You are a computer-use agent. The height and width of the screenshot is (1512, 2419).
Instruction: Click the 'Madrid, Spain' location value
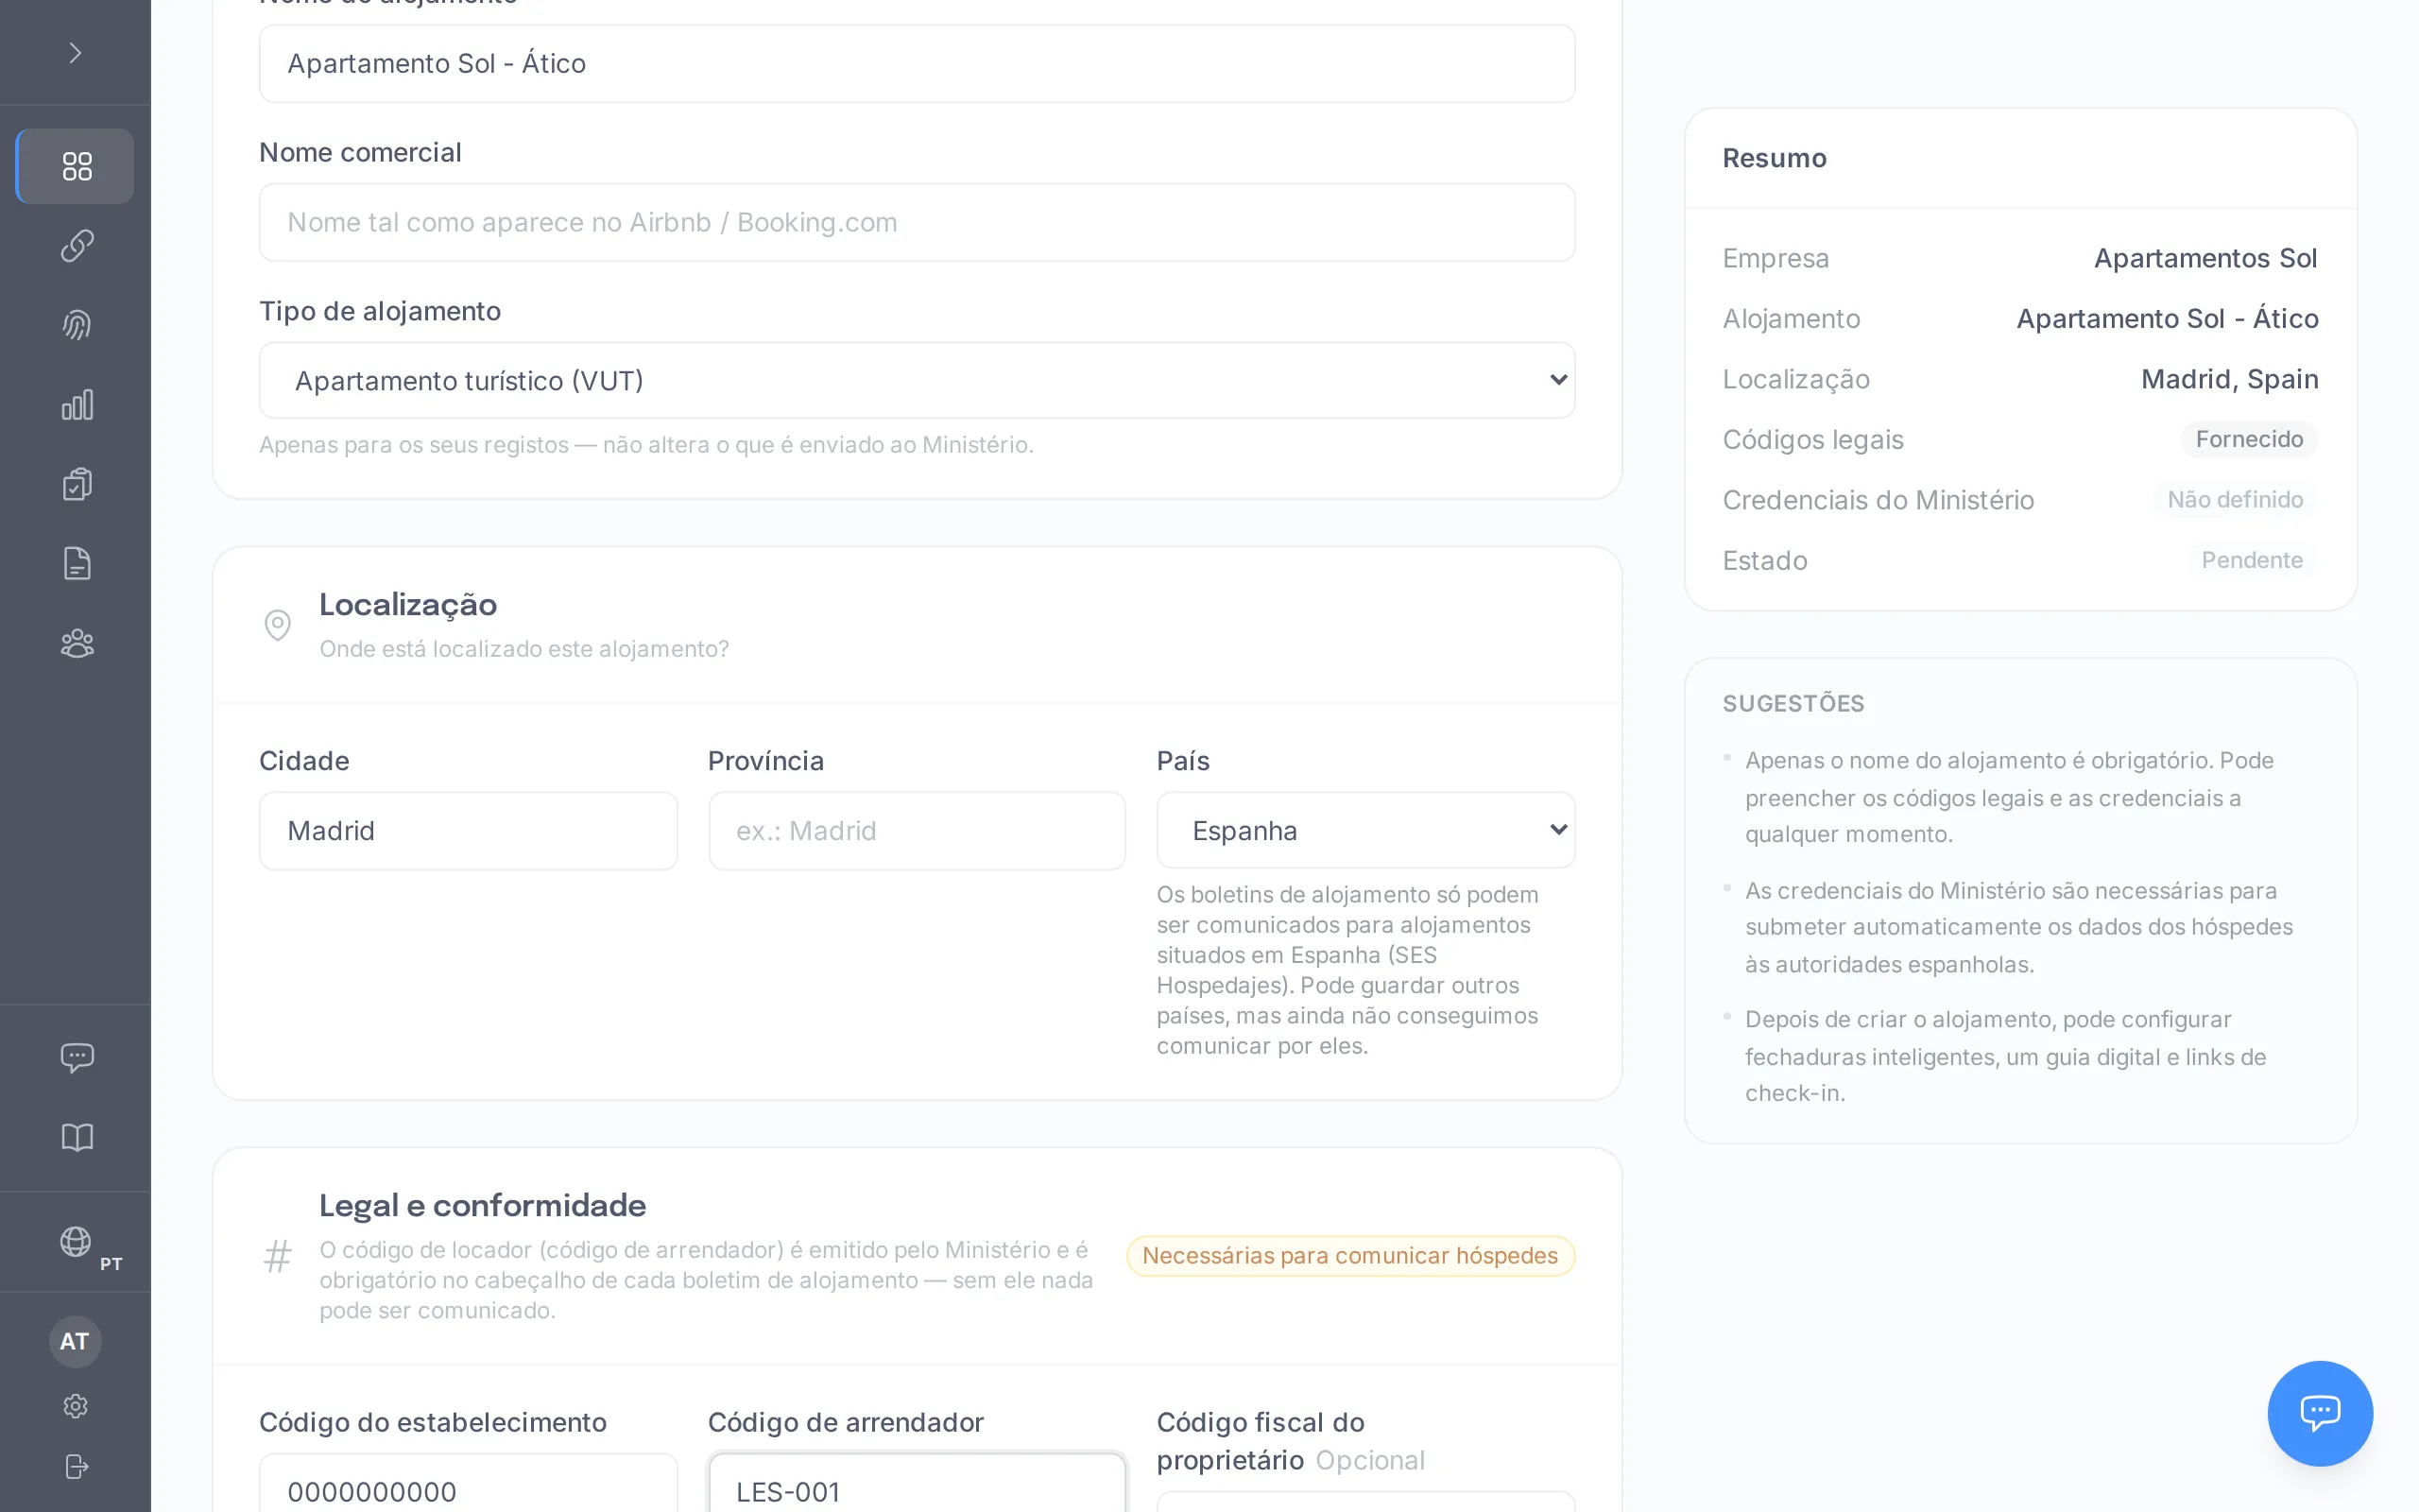(2229, 379)
